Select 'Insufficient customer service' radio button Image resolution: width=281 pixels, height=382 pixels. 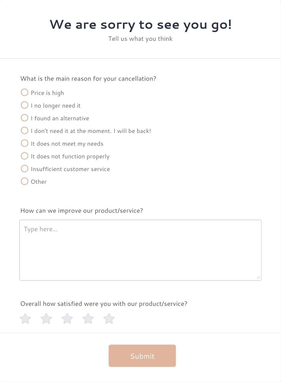click(x=24, y=168)
